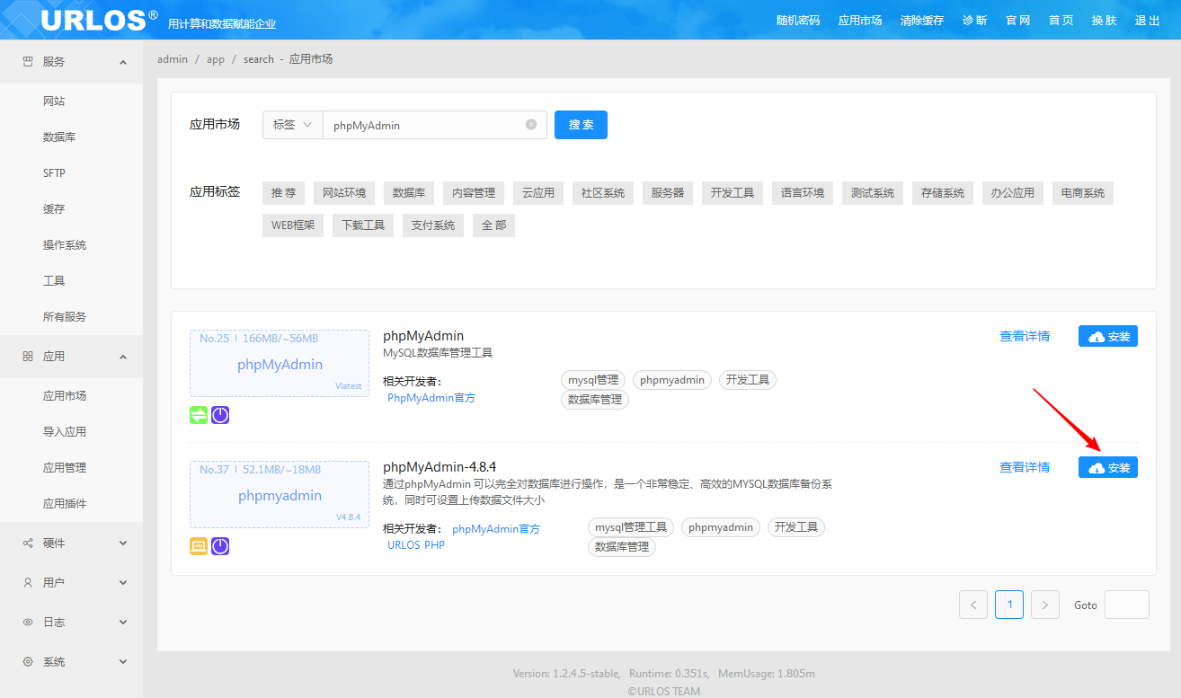Select the 语言环境 application tag
The height and width of the screenshot is (698, 1181).
pos(803,193)
